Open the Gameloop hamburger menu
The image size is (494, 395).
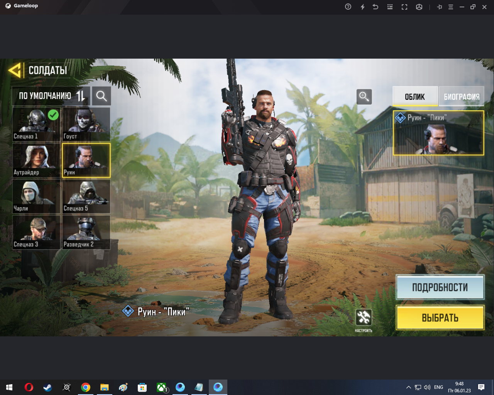(x=450, y=7)
